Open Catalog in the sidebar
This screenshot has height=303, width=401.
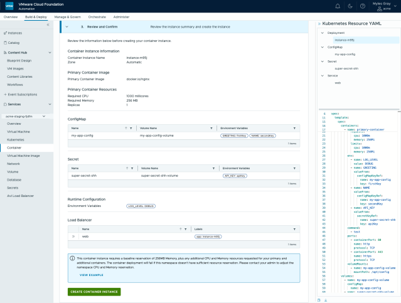(14, 43)
